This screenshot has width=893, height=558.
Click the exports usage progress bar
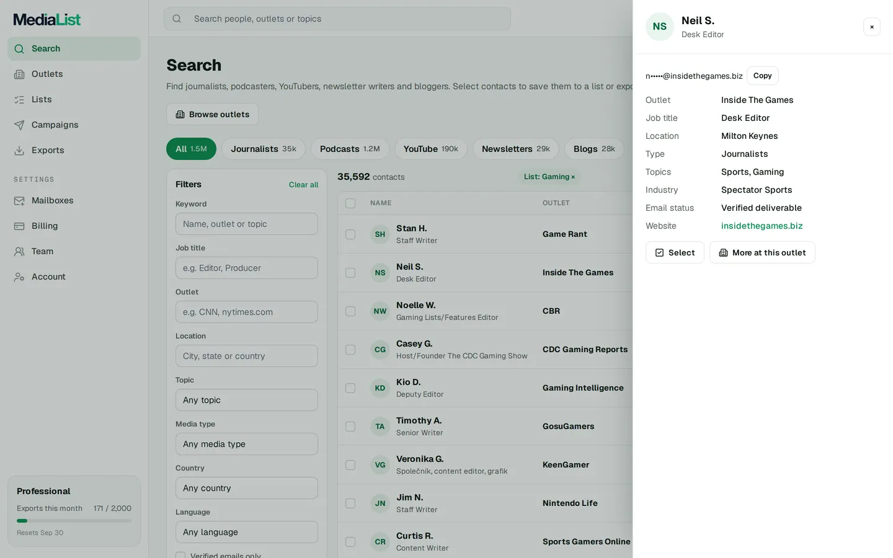coord(74,521)
